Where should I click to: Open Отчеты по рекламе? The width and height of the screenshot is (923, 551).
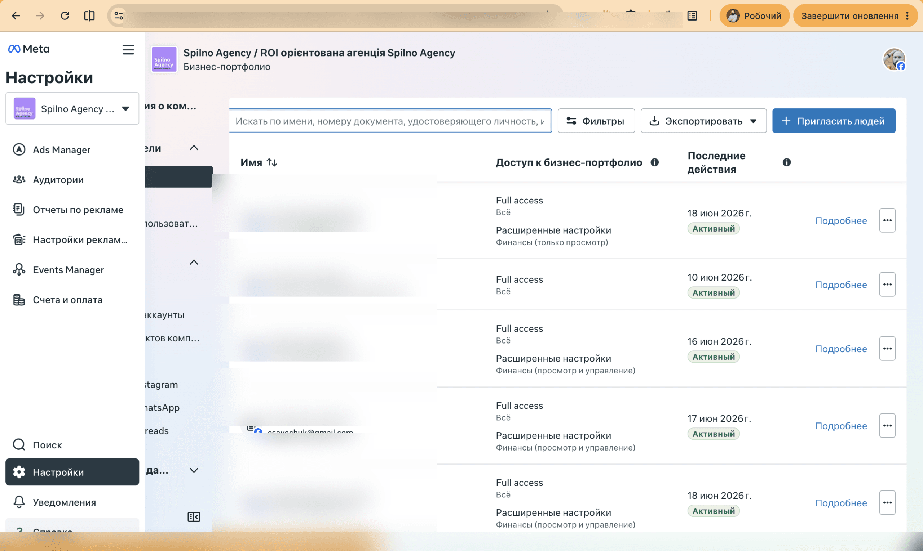[x=72, y=210]
